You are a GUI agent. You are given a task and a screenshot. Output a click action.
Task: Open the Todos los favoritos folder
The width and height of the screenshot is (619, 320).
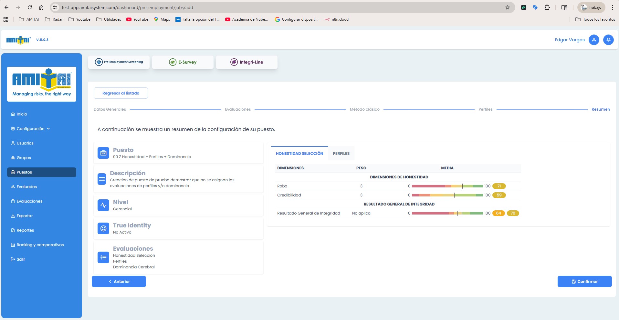(x=595, y=19)
